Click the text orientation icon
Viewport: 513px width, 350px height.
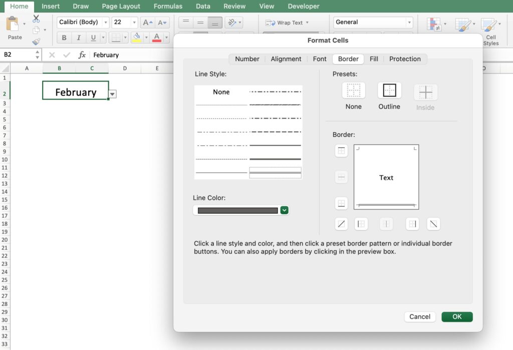pyautogui.click(x=231, y=22)
